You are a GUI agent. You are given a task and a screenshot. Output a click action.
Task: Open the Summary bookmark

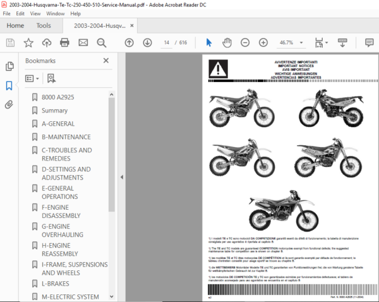[x=54, y=111]
